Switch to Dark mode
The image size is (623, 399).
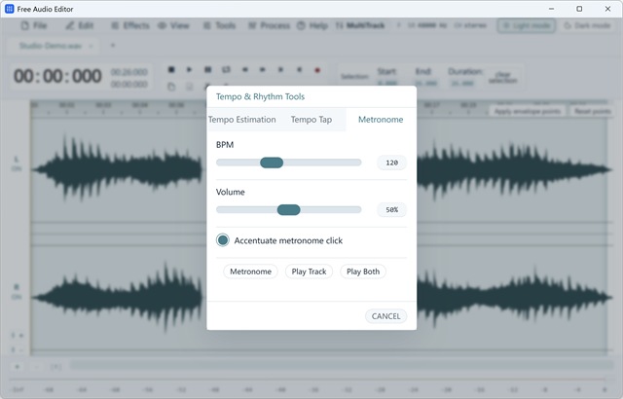[587, 26]
